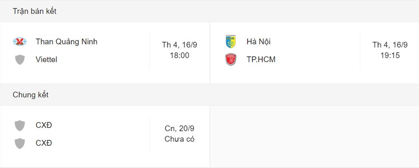419x168 pixels.
Task: Select the TP.HCM team name
Action: [261, 60]
